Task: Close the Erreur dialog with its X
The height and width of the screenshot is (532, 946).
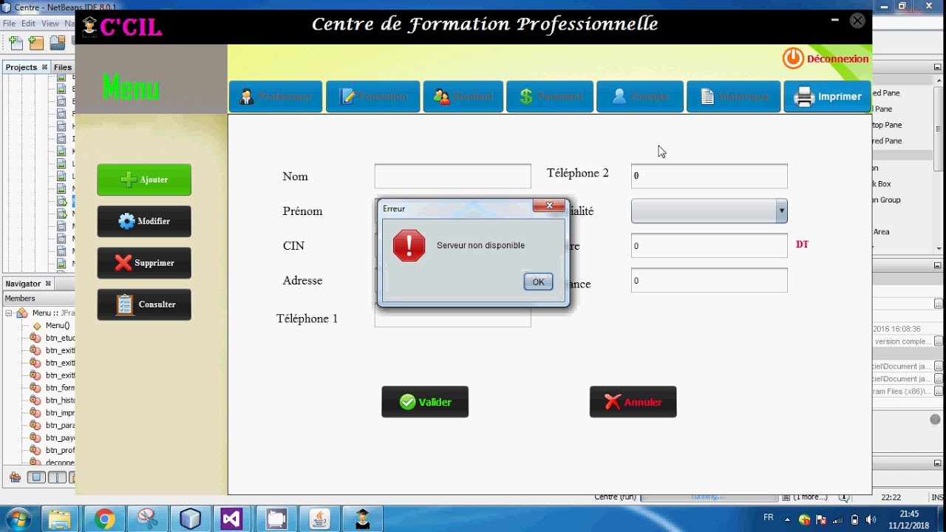Action: click(549, 205)
